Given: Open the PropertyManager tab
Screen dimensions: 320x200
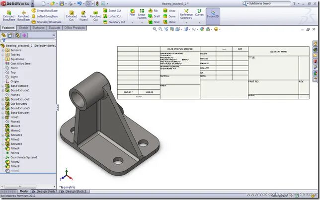Looking at the screenshot, I should 10,35.
